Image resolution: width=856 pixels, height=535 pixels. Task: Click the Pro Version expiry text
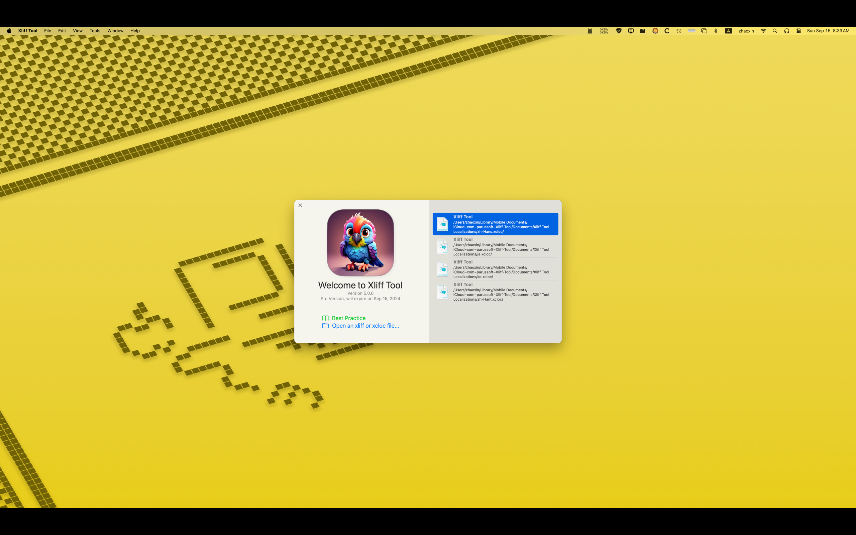click(360, 299)
